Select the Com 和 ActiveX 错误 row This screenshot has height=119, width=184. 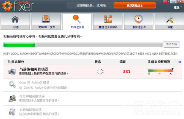[x=93, y=85]
